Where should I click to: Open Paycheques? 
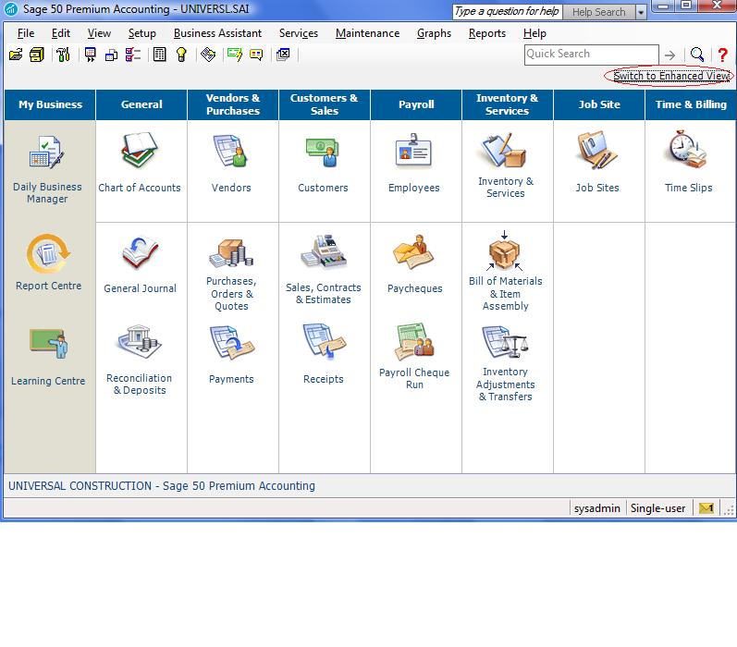pos(414,264)
